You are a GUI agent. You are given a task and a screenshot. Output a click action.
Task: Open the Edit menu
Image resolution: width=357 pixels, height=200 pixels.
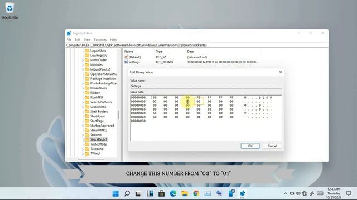pos(78,39)
